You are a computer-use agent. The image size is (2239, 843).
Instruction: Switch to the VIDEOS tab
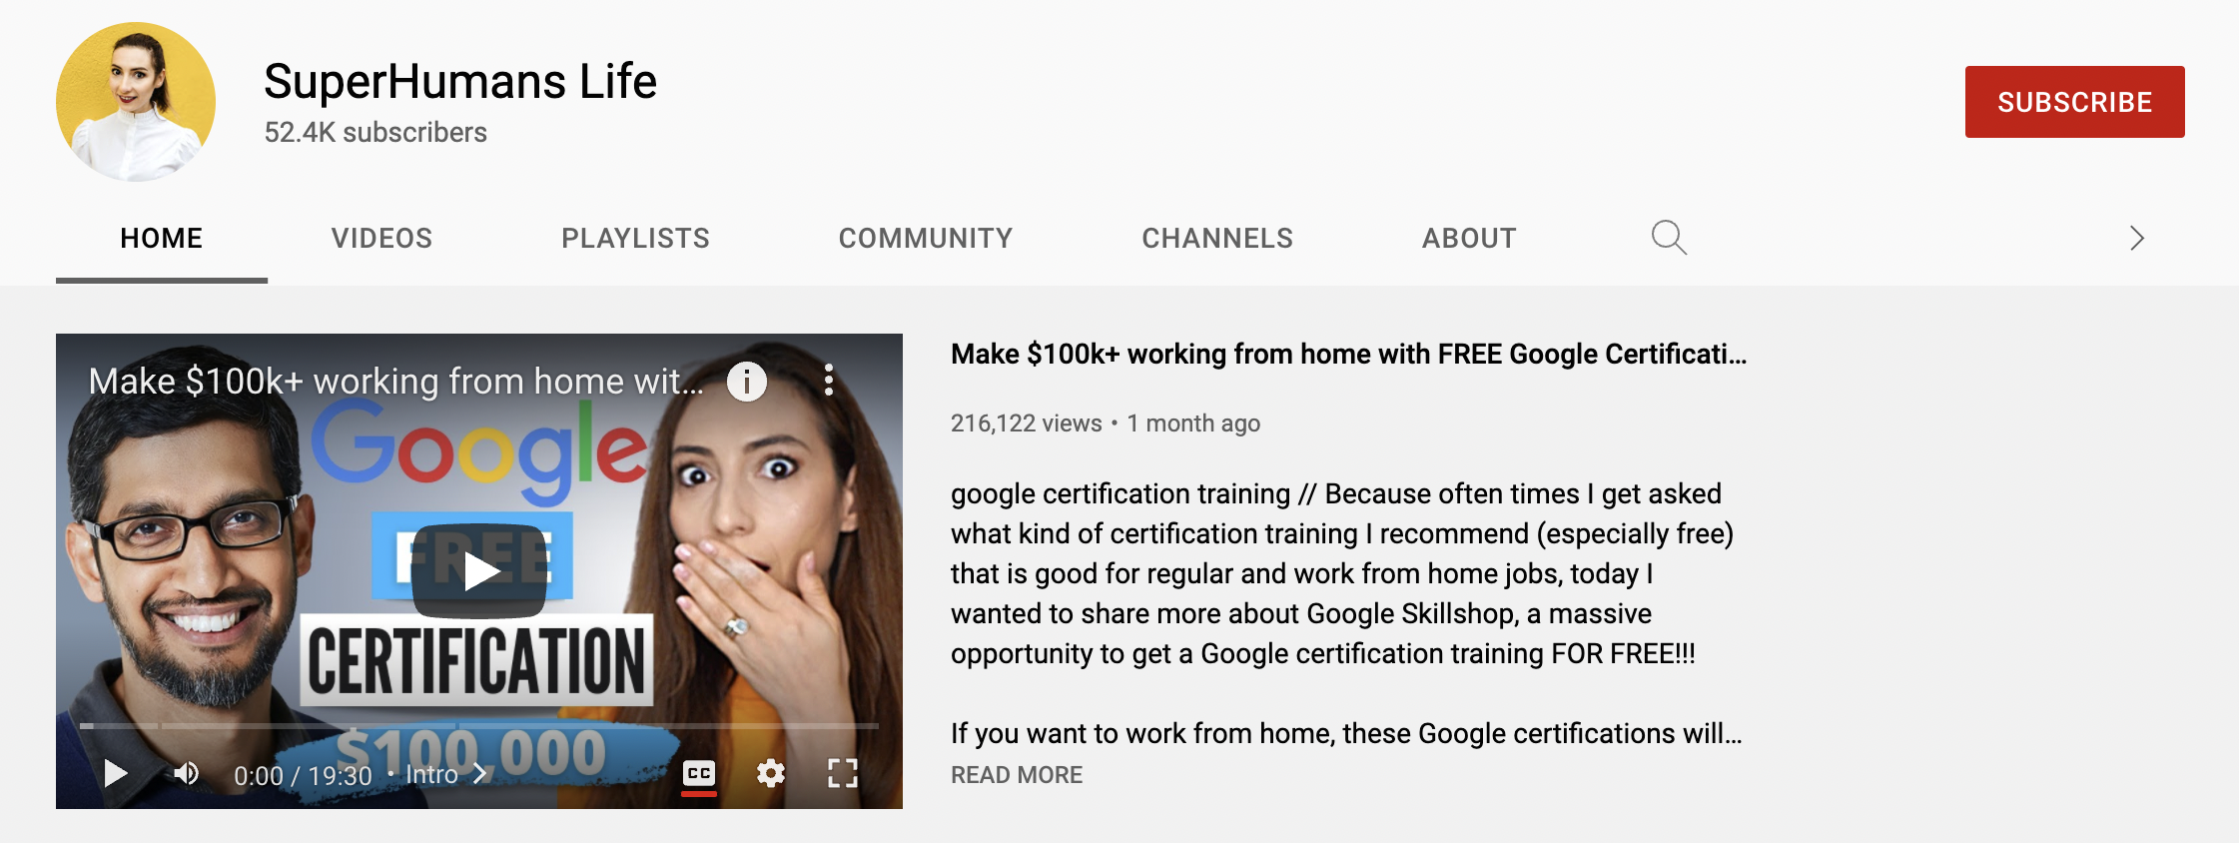(382, 238)
